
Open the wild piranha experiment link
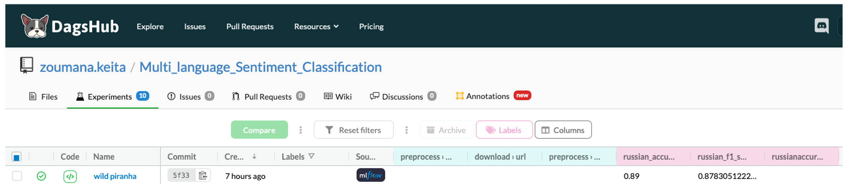[115, 176]
